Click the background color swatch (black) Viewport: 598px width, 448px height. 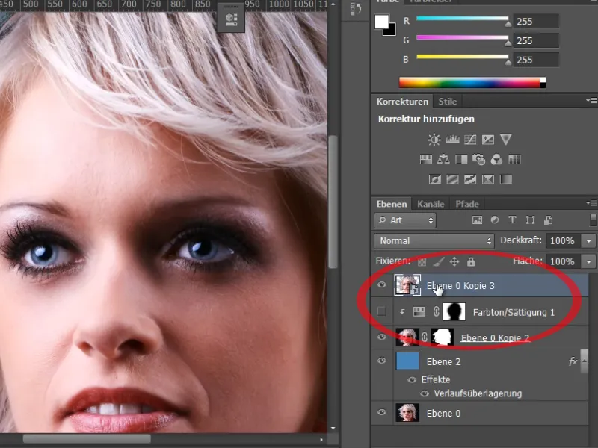click(391, 31)
